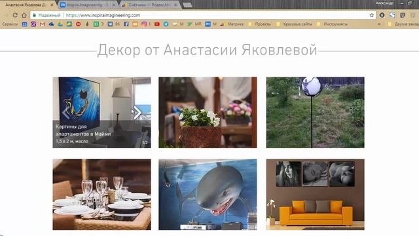This screenshot has width=419, height=236.
Task: Expand the Красивые сайты bookmarks folder
Action: (294, 24)
